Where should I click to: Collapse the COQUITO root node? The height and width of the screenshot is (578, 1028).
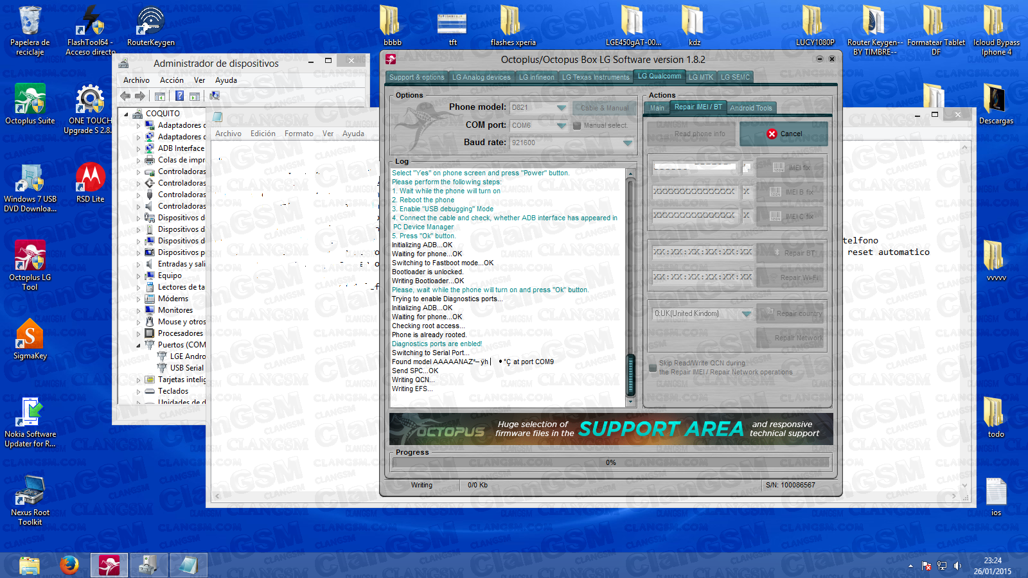click(126, 114)
